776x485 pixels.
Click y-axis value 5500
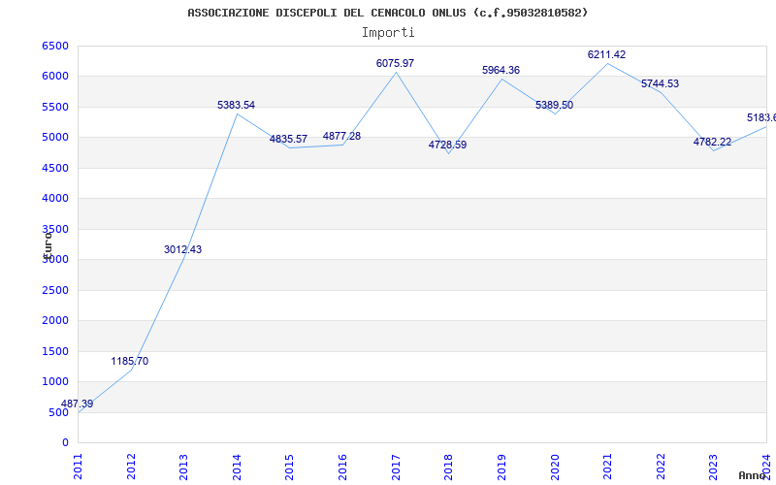pos(55,107)
